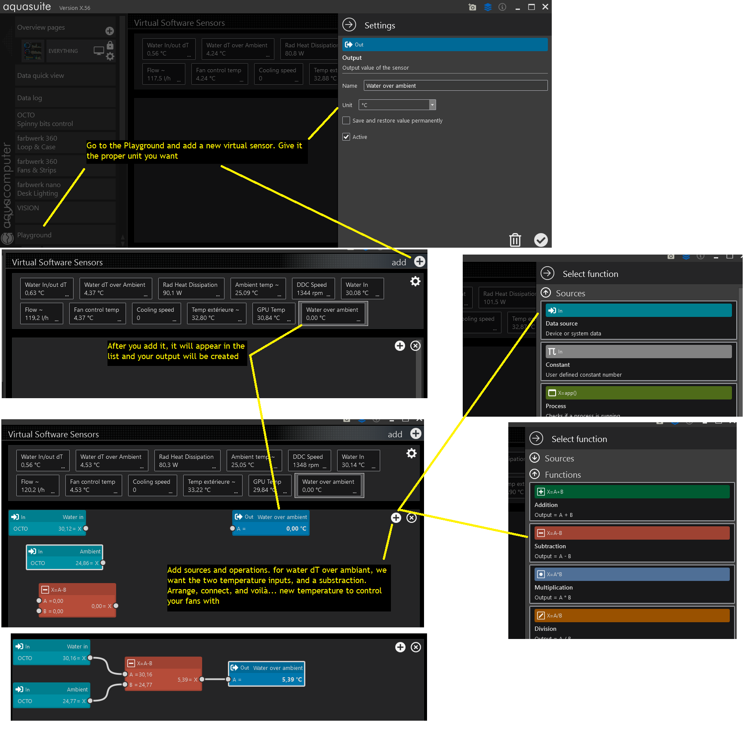
Task: Click arrow icon beside Select function above Data source
Action: 547,273
